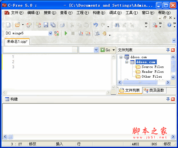Click the symbol search input field left of Go

point(40,50)
